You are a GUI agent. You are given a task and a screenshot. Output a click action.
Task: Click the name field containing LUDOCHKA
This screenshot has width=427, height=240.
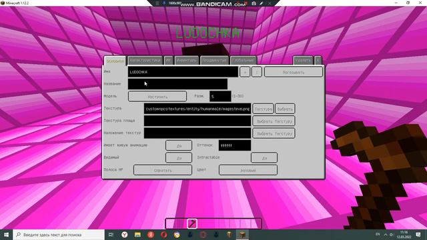point(183,72)
